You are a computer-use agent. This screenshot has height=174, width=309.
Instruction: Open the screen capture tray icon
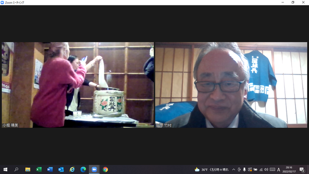[x=250, y=170]
